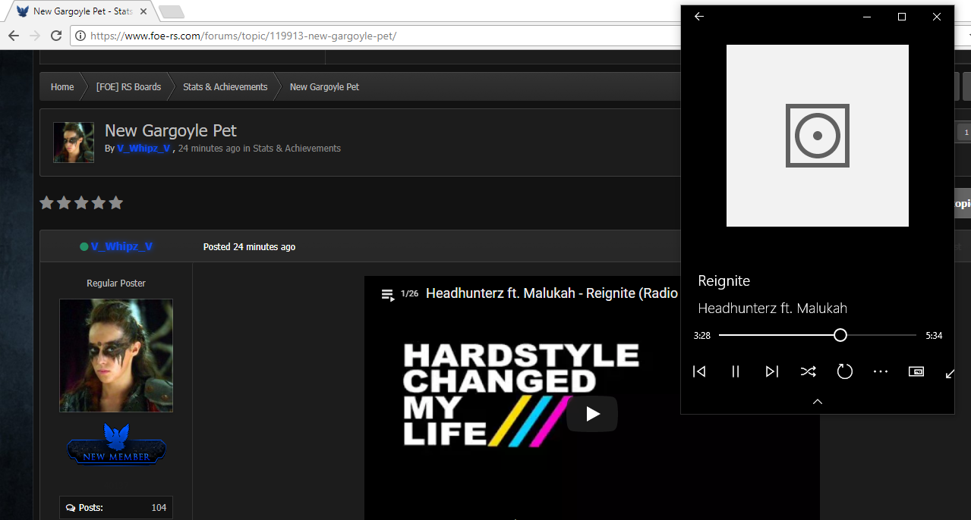This screenshot has width=971, height=520.
Task: Click the New Member rank badge
Action: pyautogui.click(x=116, y=444)
